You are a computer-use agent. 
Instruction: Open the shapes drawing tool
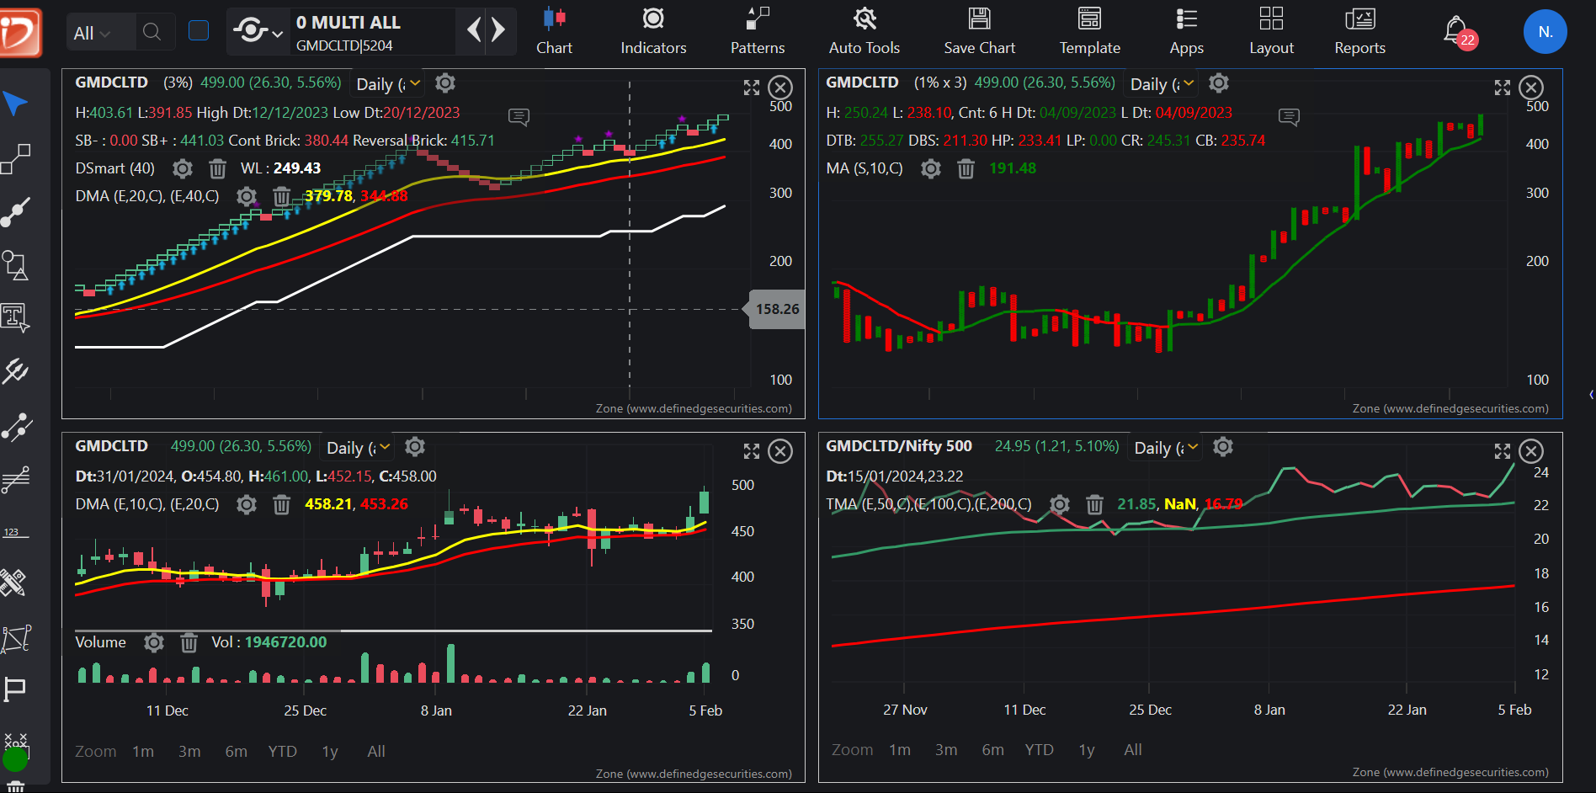pyautogui.click(x=16, y=265)
